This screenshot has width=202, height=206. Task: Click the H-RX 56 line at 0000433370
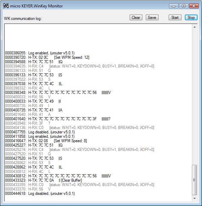(28, 189)
